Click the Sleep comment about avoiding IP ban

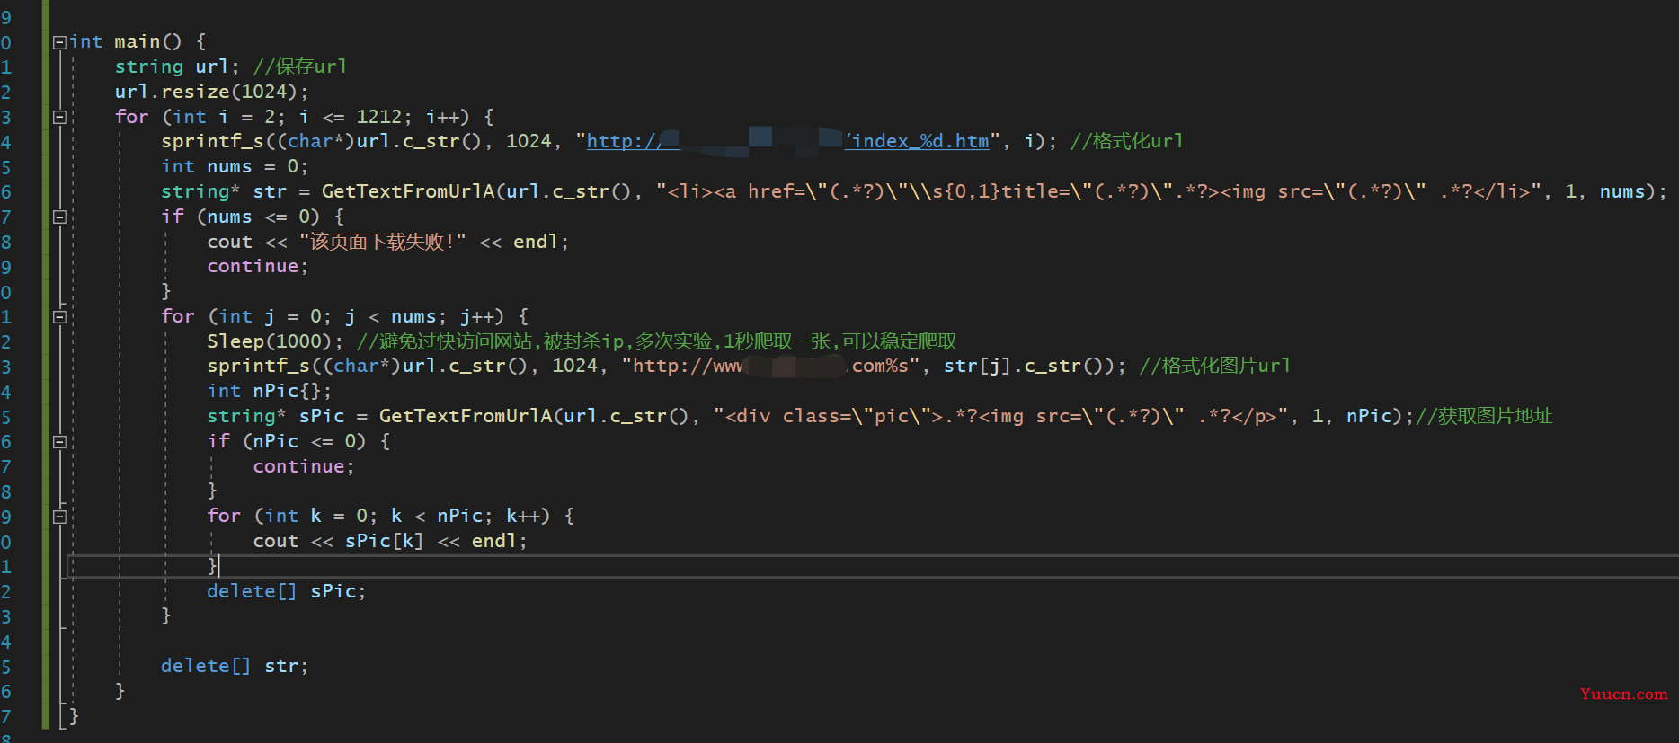(657, 341)
